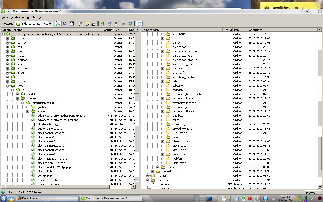Click the Connect to remote host icon
This screenshot has height=202, width=323.
58,23
